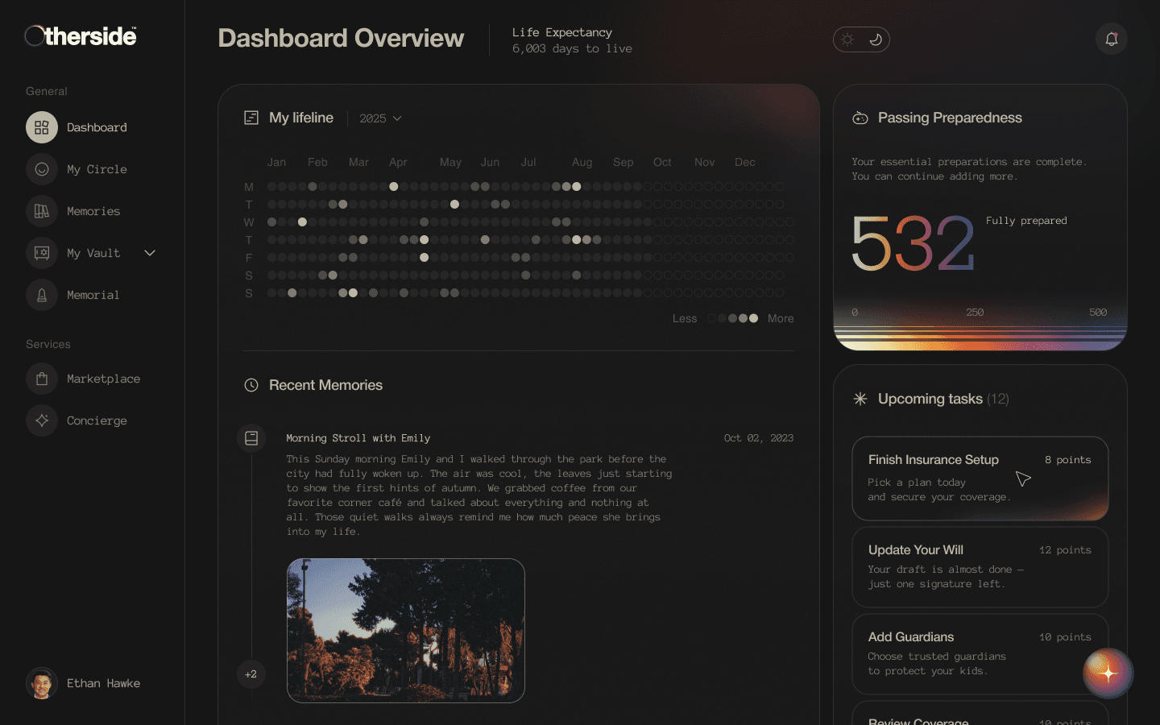
Task: Click the 532 preparedness score
Action: 913,243
